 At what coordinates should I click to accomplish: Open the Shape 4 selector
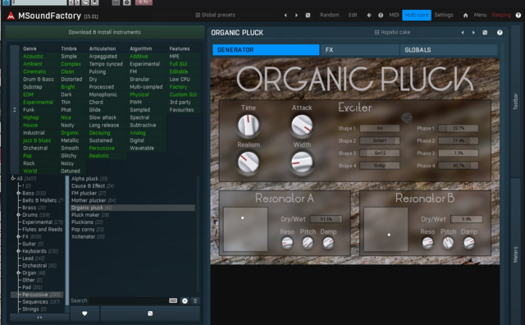[x=380, y=166]
